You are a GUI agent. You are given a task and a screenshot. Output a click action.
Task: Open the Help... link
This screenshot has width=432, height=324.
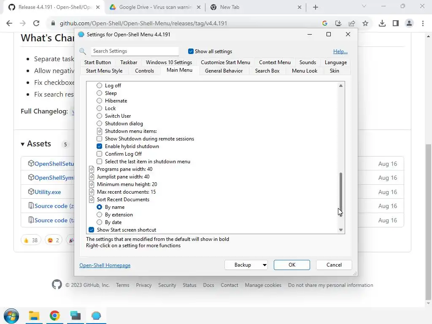coord(340,51)
